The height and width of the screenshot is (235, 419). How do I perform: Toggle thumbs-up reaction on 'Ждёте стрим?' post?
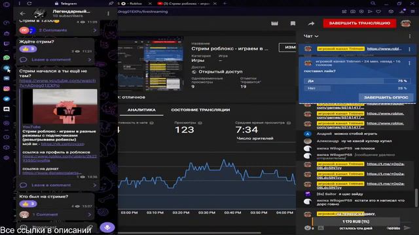coord(28,49)
